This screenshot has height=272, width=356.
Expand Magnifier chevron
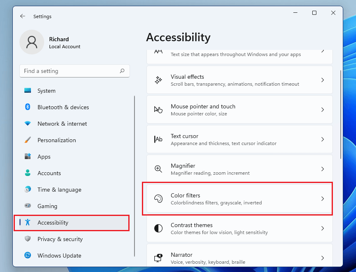pyautogui.click(x=323, y=169)
